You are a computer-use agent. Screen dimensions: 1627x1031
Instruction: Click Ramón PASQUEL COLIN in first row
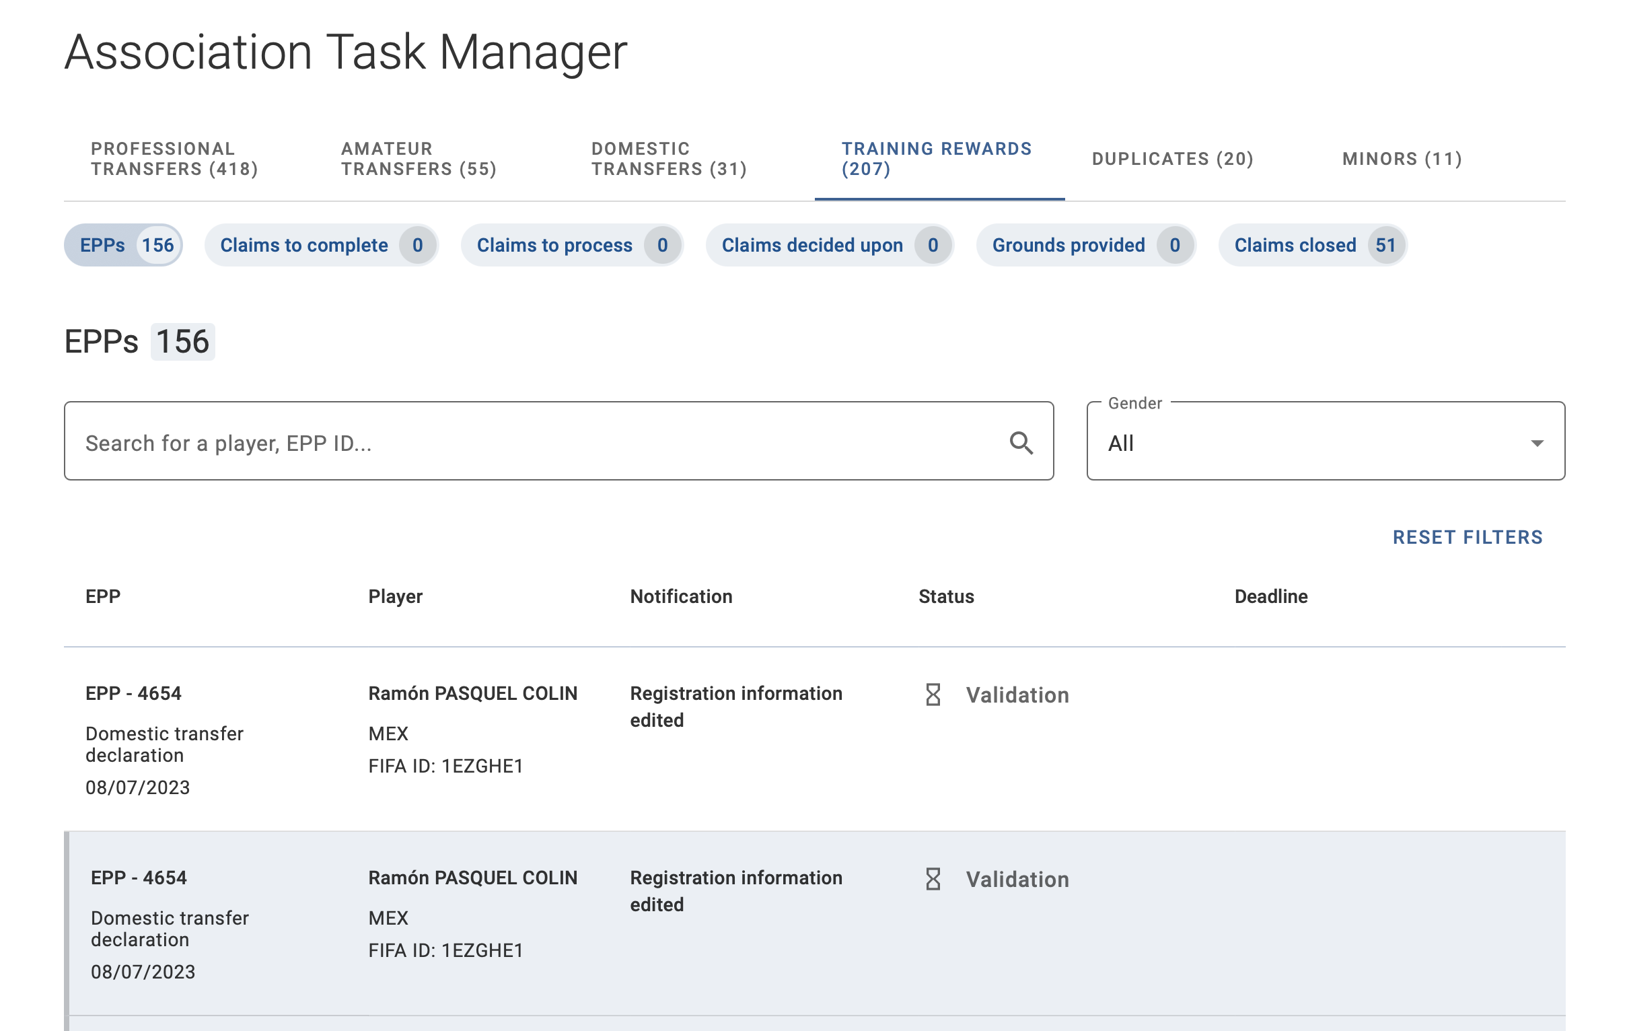(472, 693)
